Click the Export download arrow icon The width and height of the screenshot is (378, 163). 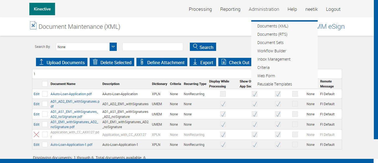coord(195,62)
